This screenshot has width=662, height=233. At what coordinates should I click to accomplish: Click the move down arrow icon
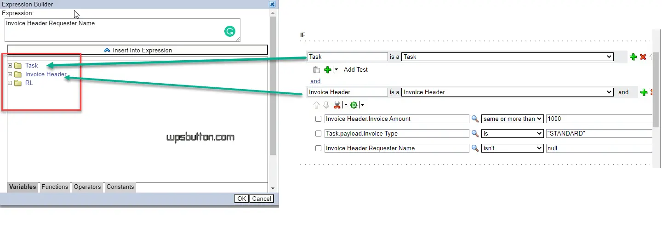tap(326, 105)
